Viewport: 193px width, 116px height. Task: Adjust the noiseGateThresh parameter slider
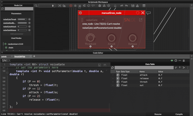coord(22,19)
